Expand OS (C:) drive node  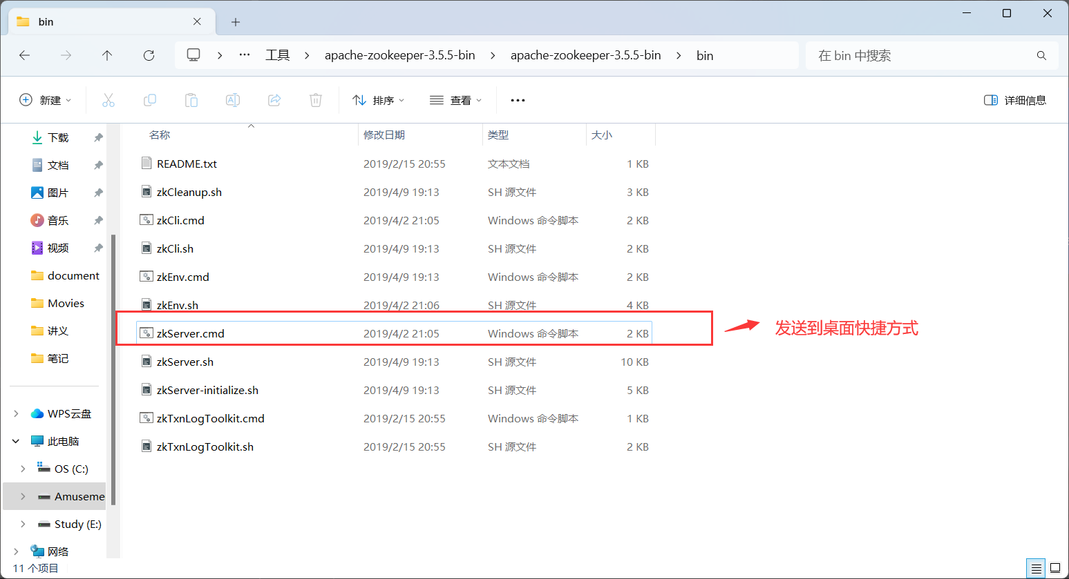point(23,469)
